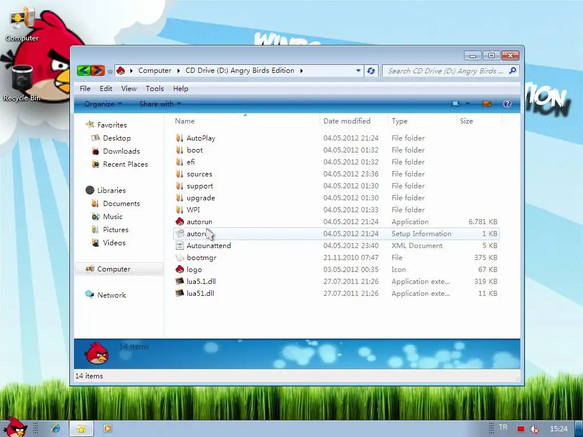This screenshot has width=583, height=437.
Task: Select the support folder icon
Action: 179,186
